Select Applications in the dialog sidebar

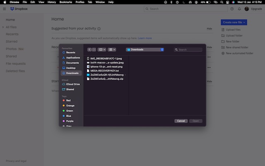pyautogui.click(x=71, y=58)
